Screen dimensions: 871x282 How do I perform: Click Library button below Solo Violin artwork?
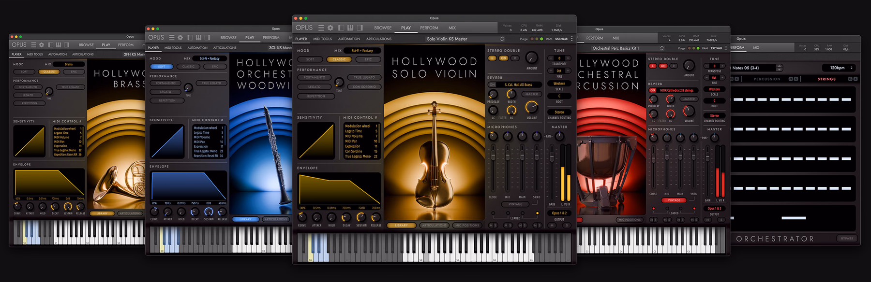401,226
